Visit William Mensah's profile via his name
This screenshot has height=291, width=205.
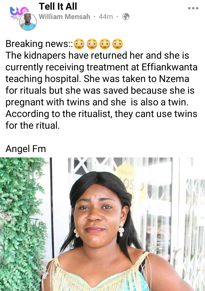click(64, 17)
